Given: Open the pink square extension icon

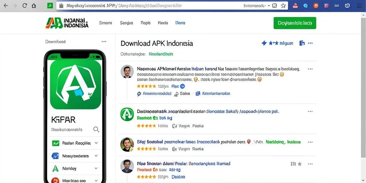Looking at the screenshot, I should click(326, 6).
